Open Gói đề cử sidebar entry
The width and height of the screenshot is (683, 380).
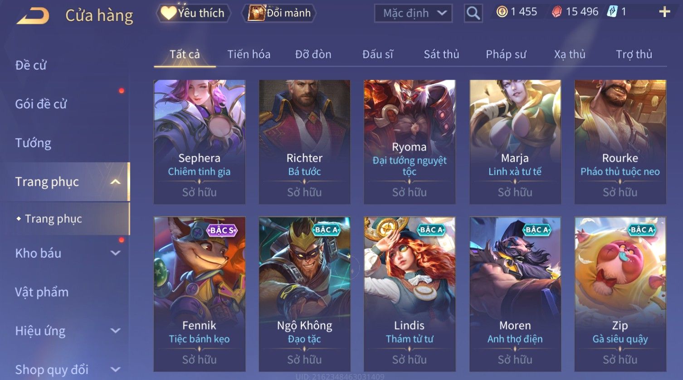pyautogui.click(x=41, y=104)
